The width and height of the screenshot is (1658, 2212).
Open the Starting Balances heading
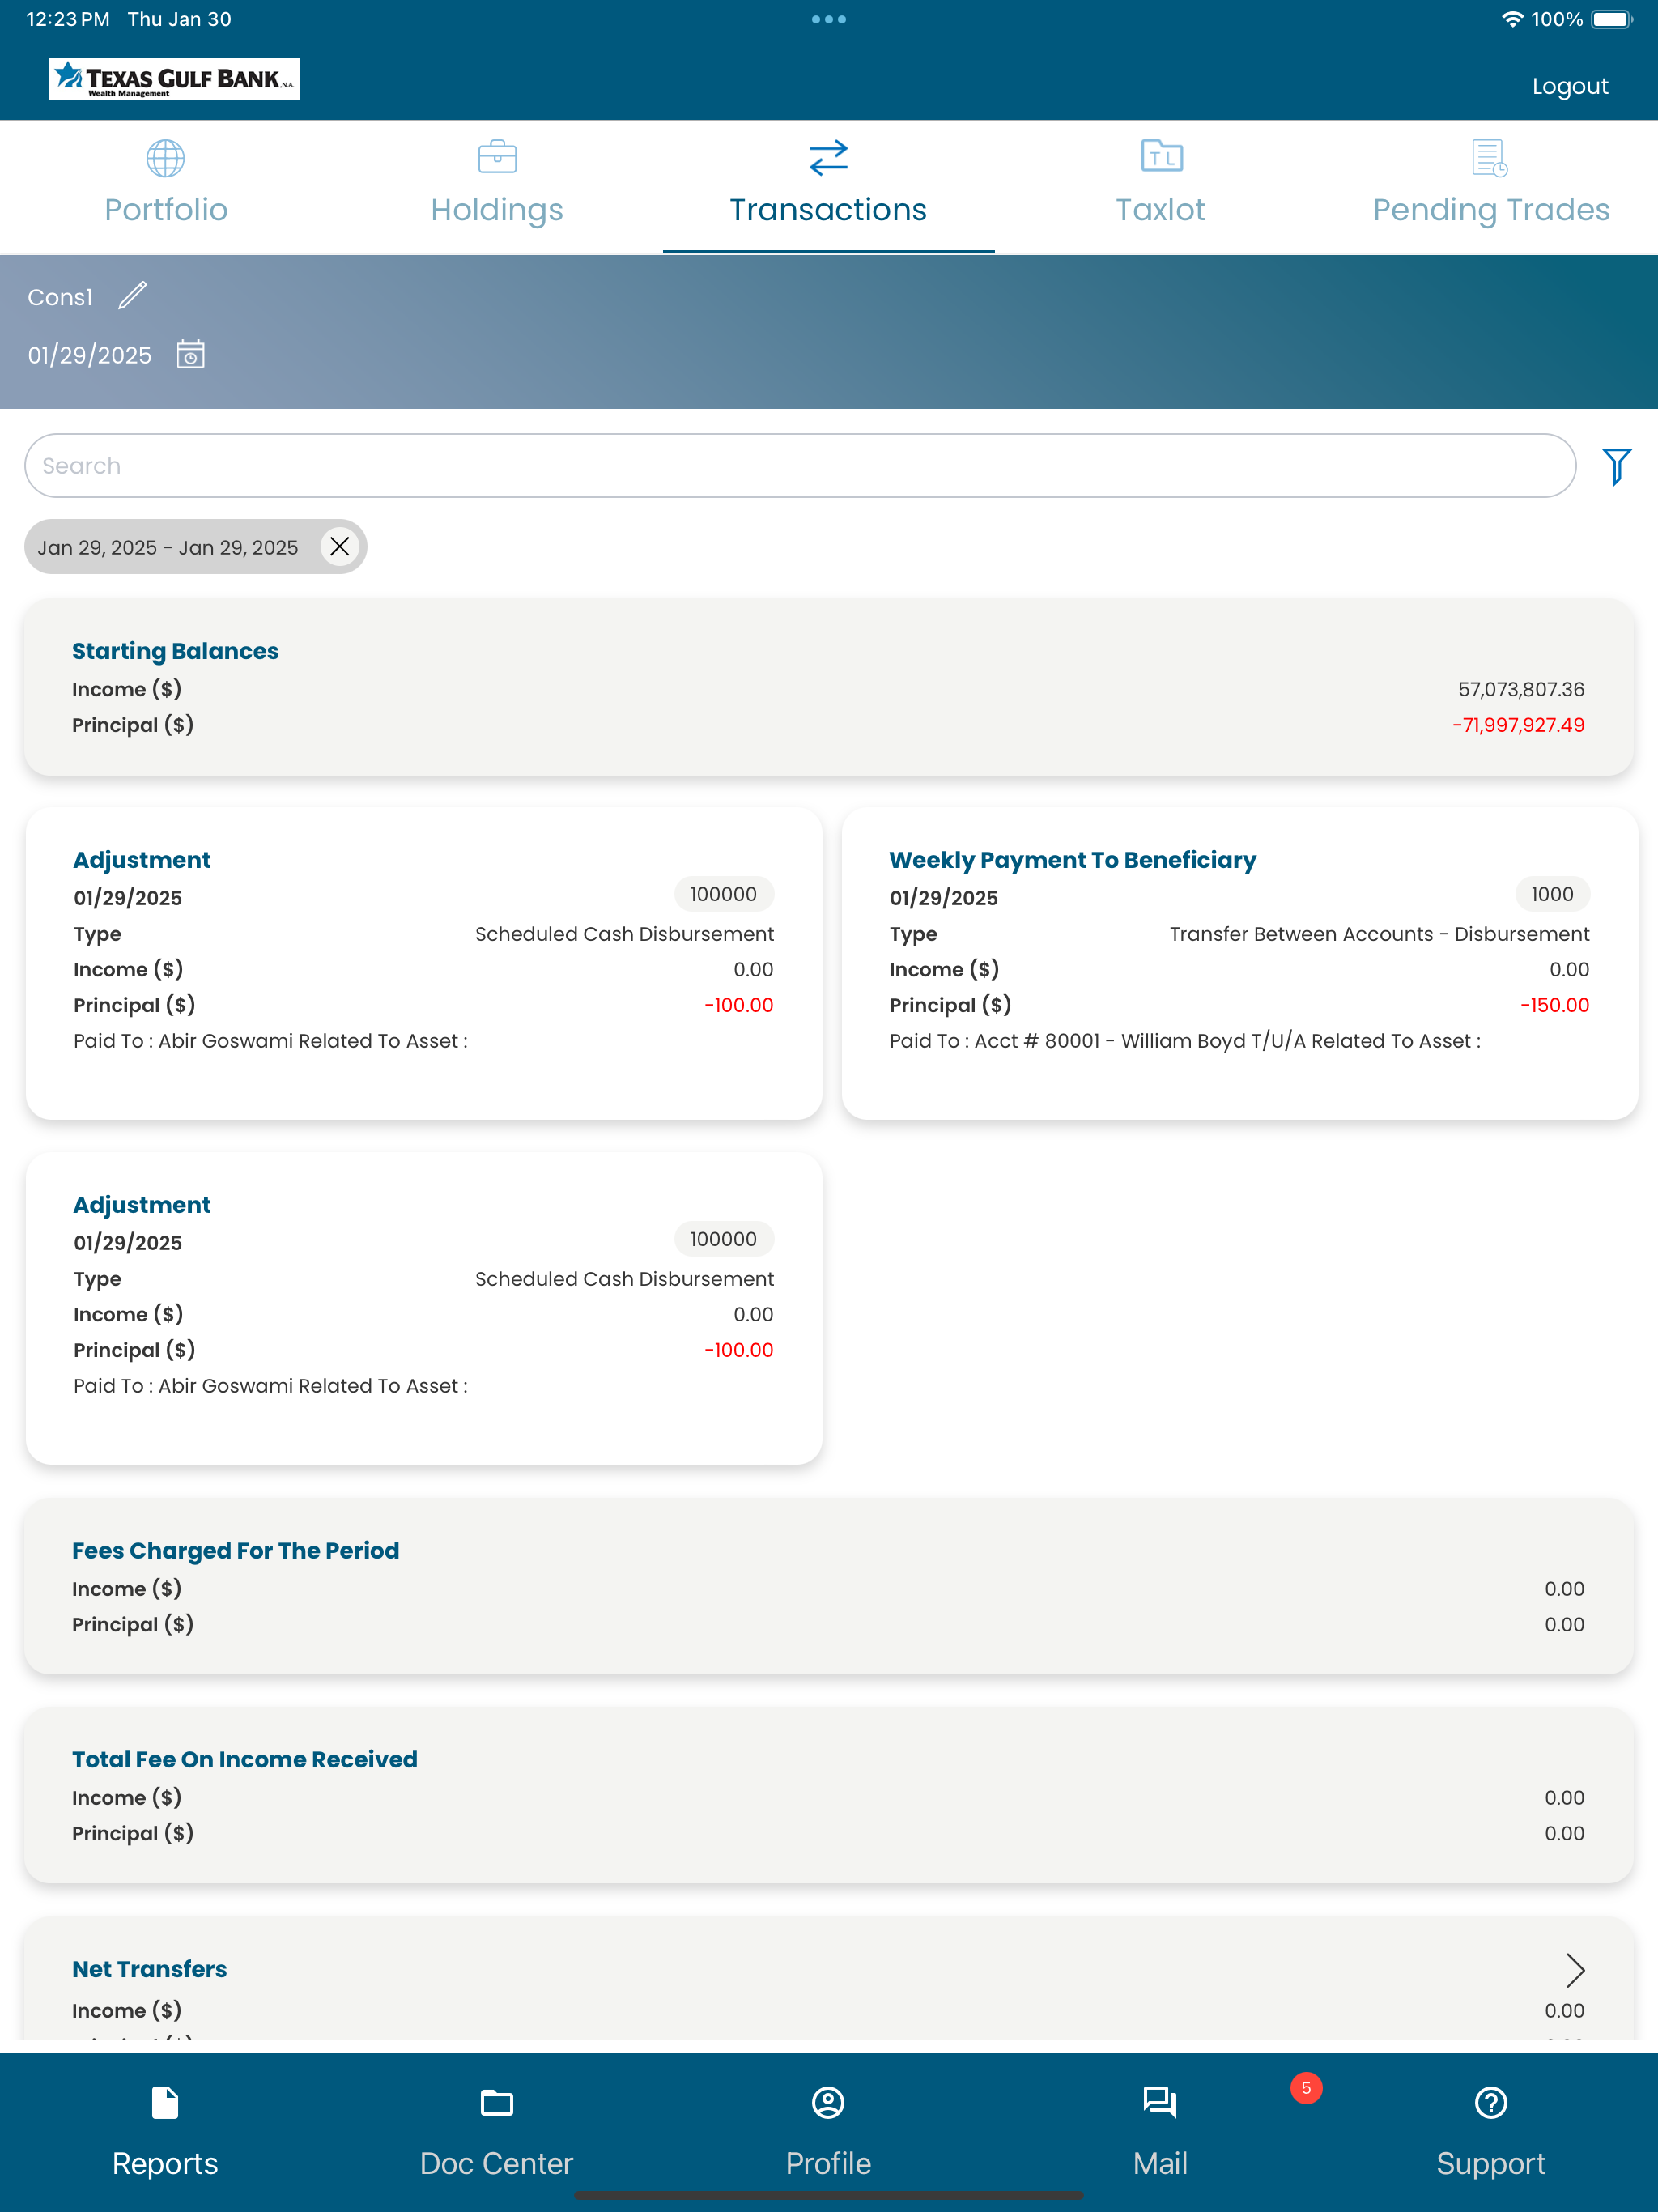click(x=175, y=651)
